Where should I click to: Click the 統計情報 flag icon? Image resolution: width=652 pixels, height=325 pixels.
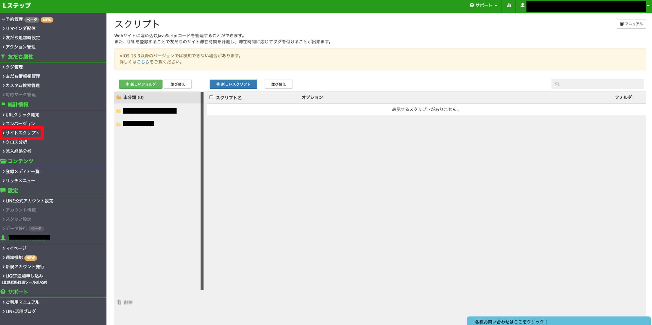(x=3, y=105)
